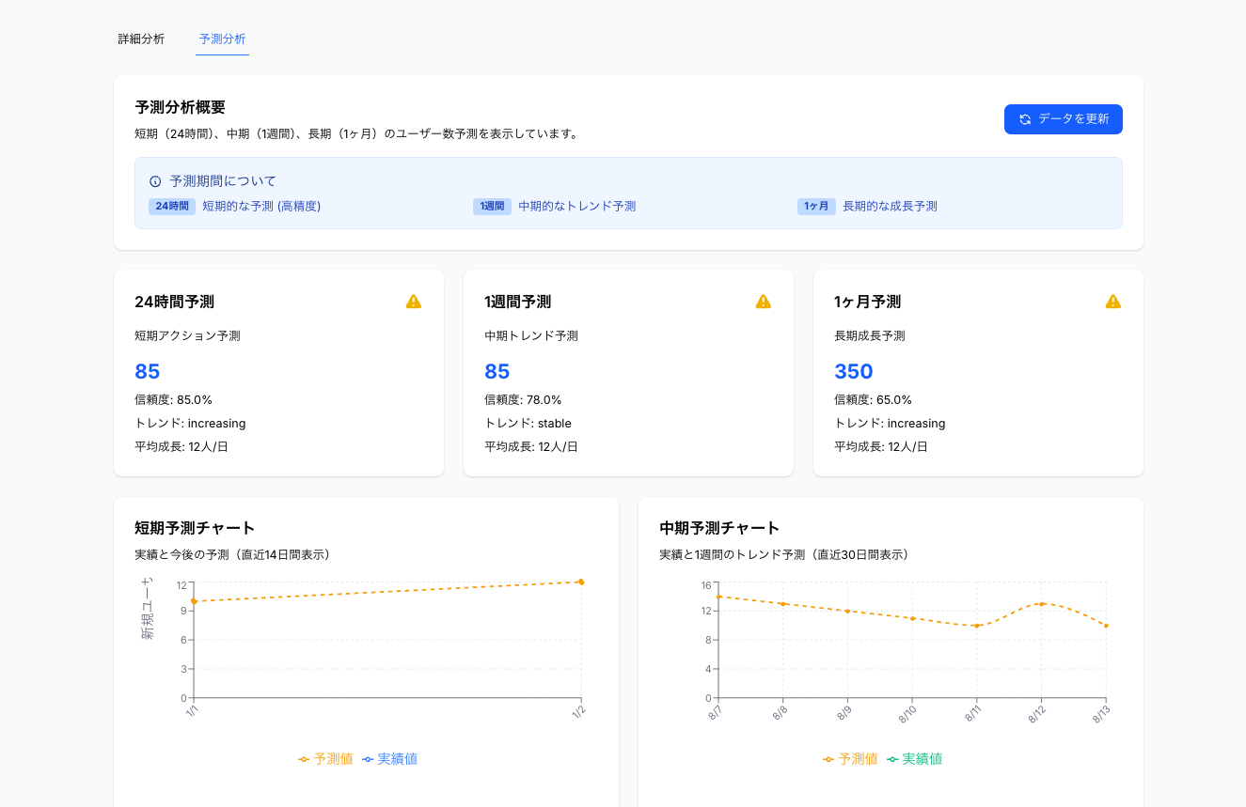Click the 85 value in 1週間予測 card

pos(497,371)
